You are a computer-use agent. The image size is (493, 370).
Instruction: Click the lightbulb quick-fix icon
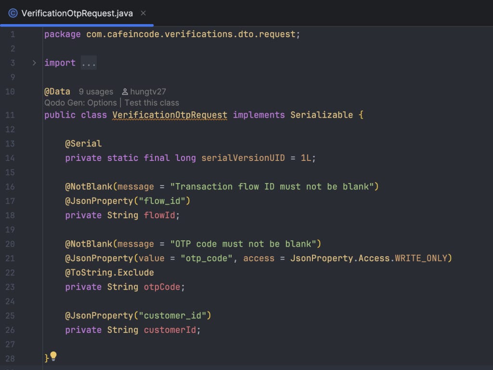click(x=53, y=356)
